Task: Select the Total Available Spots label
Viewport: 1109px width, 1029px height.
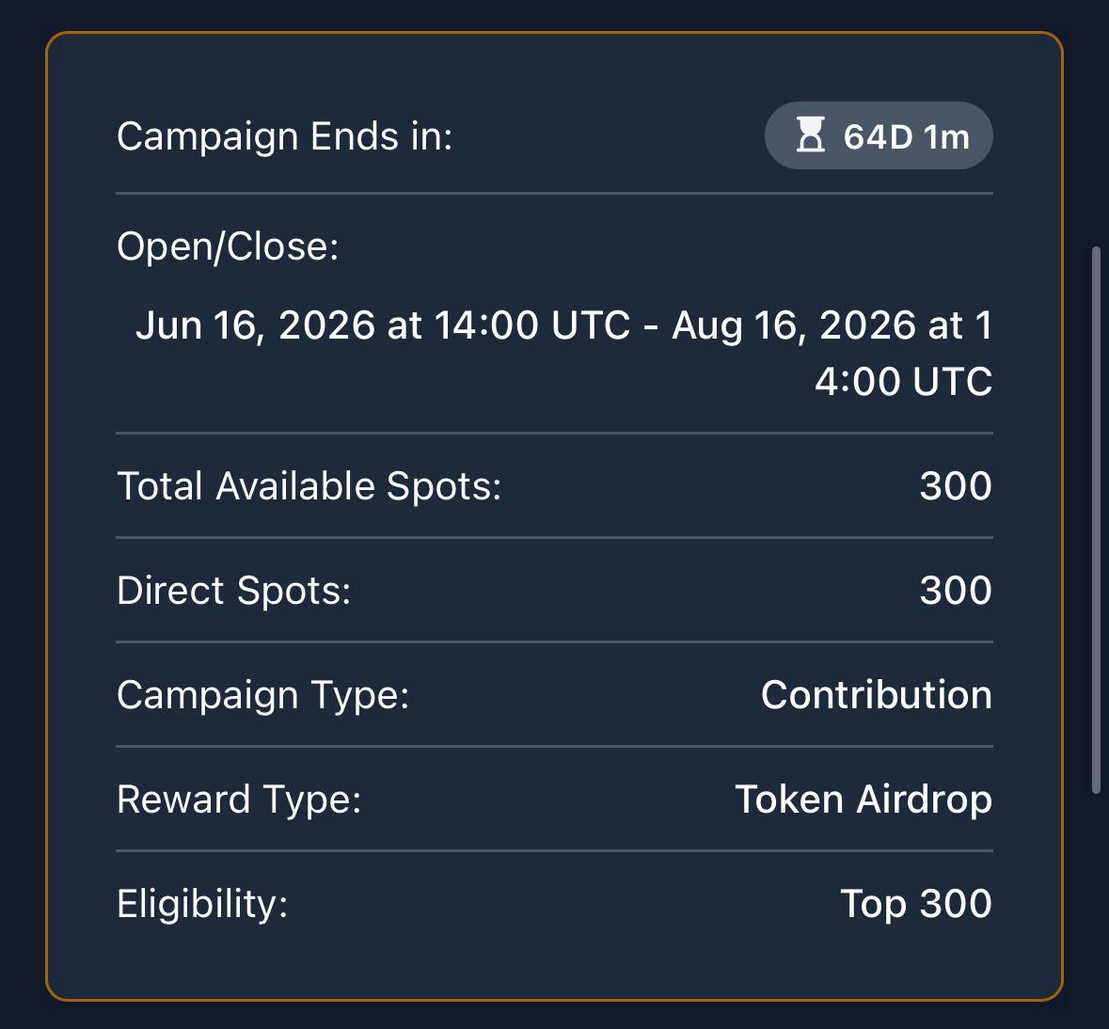Action: click(x=309, y=486)
